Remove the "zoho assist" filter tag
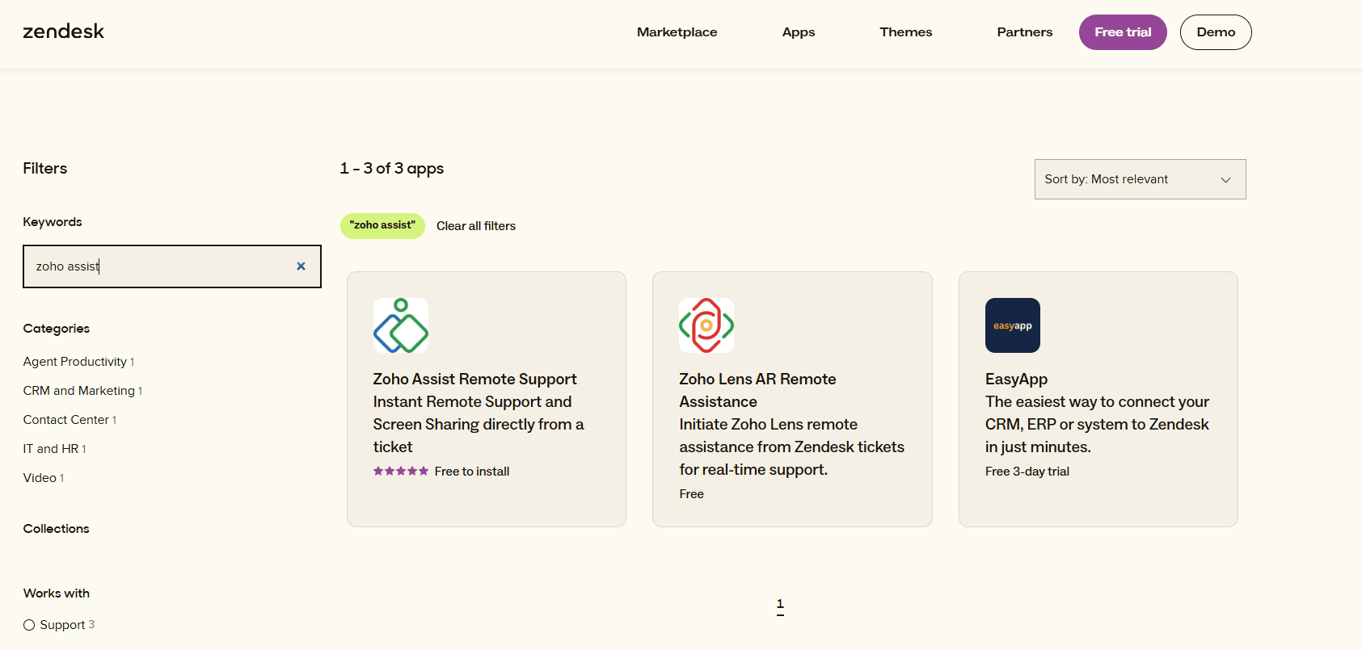1362x650 pixels. point(382,226)
